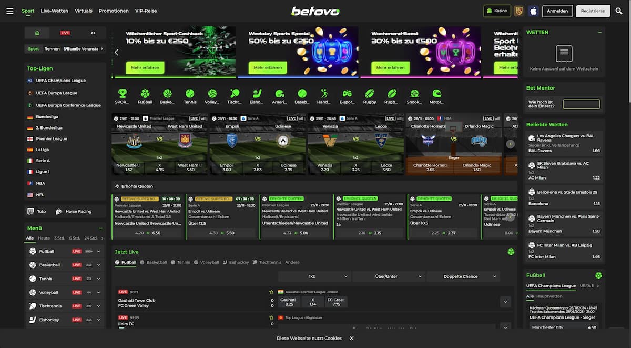Open the hamburger menu

click(x=9, y=11)
